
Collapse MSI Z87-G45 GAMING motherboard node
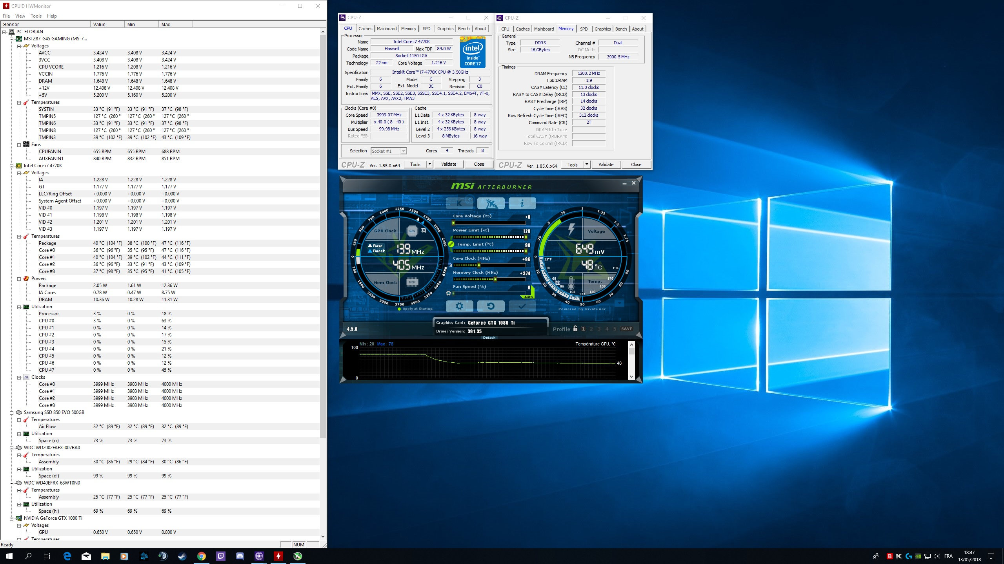[x=12, y=39]
